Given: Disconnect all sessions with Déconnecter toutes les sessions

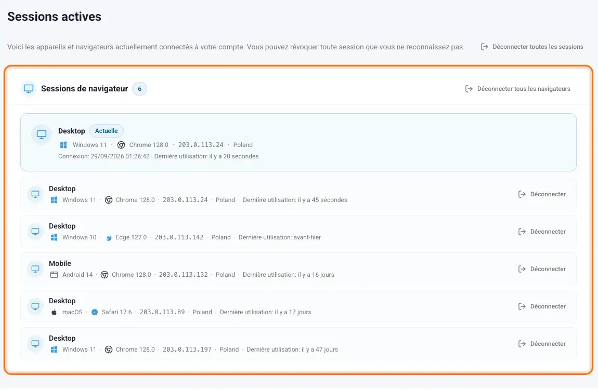Looking at the screenshot, I should (532, 47).
